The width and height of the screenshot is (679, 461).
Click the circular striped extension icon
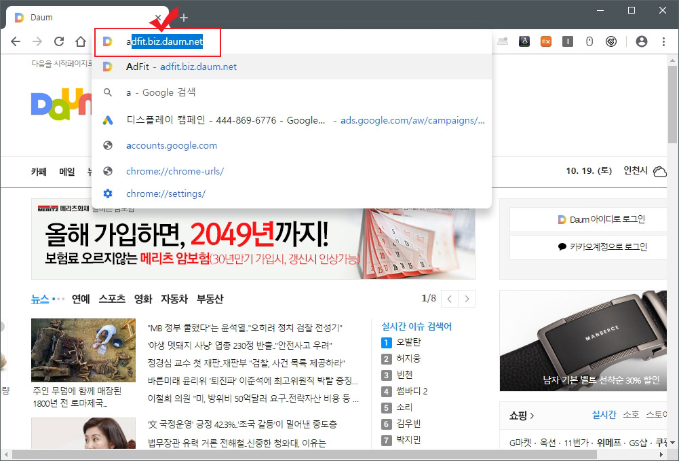coord(611,41)
